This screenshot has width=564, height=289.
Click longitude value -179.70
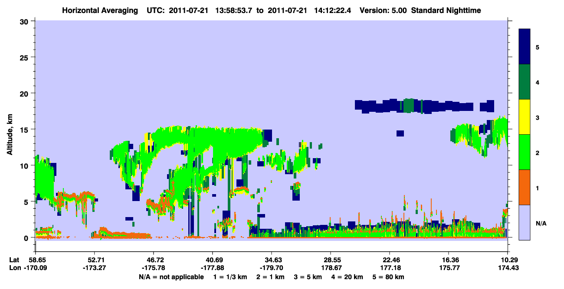pos(271,268)
